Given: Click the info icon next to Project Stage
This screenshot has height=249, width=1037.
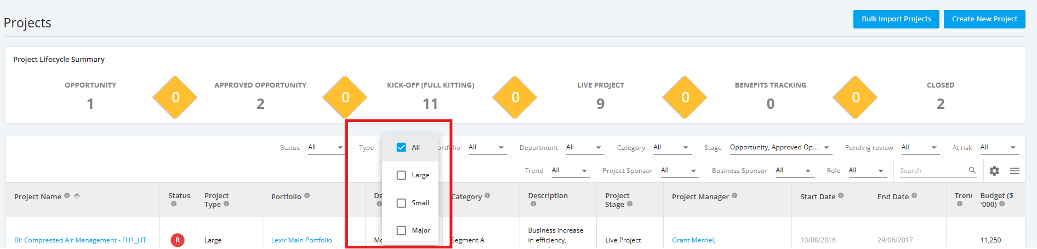Looking at the screenshot, I should [x=630, y=204].
